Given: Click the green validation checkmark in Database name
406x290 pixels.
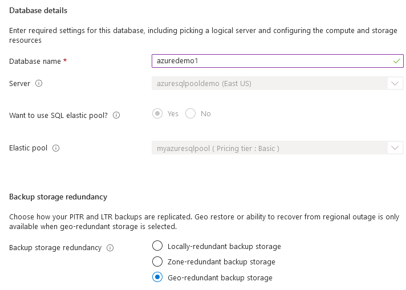Looking at the screenshot, I should coord(396,61).
